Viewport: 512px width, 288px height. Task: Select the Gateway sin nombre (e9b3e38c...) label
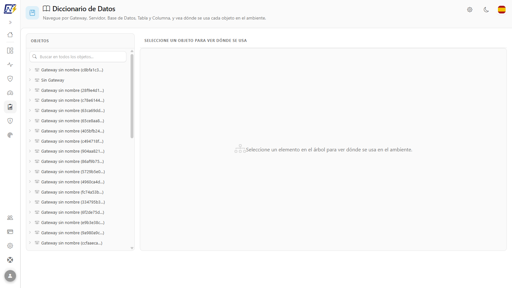(x=73, y=223)
